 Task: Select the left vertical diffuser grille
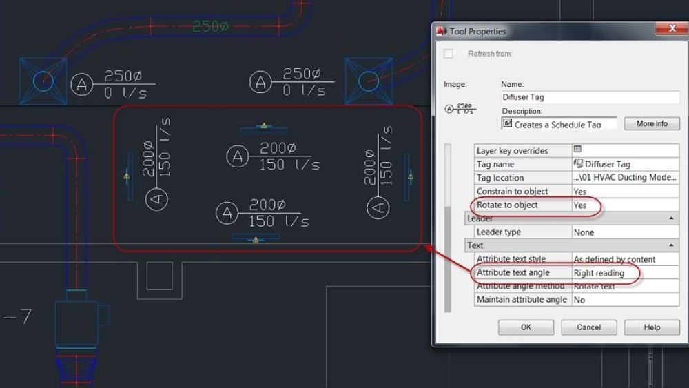coord(129,176)
